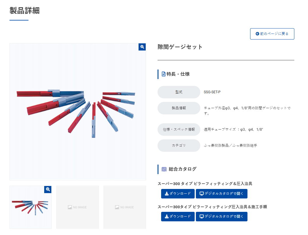Click the download icon in the first ダウンロード button
This screenshot has width=308, height=235.
[166, 194]
